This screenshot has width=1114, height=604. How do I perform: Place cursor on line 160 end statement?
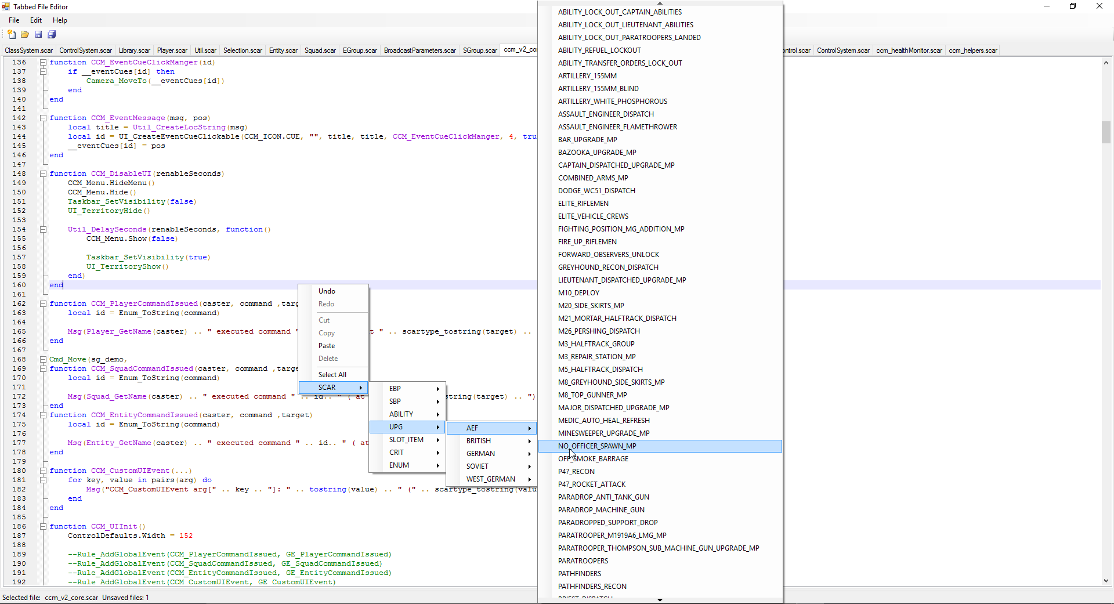(56, 285)
